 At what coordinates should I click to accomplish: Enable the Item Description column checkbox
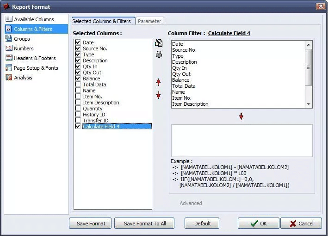[78, 103]
